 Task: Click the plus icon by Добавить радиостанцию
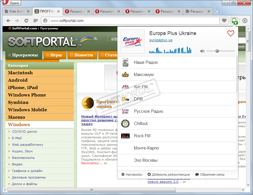(149, 175)
